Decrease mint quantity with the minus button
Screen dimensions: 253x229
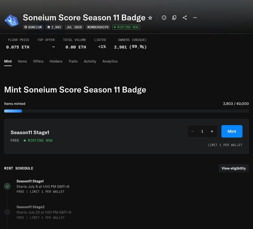pos(193,131)
